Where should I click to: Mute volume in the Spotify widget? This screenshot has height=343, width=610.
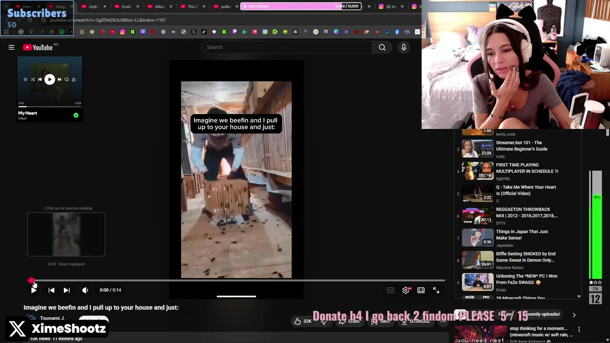point(25,80)
